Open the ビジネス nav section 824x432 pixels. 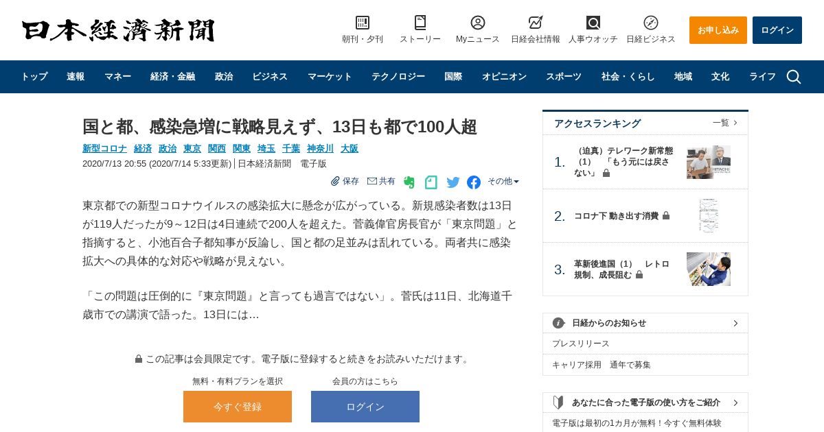click(x=270, y=77)
